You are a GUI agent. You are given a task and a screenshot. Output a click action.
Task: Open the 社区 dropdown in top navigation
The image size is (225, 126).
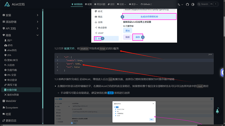[x=121, y=4]
